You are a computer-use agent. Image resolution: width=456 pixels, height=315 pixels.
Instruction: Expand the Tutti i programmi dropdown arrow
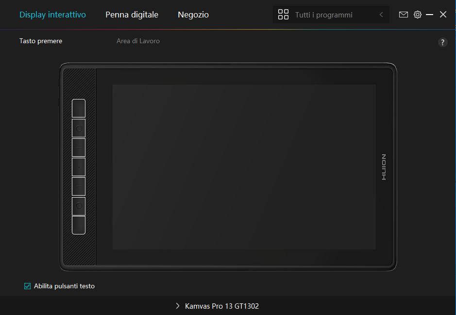381,15
